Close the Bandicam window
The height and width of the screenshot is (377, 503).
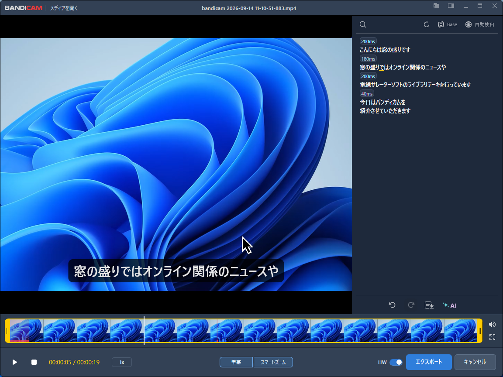point(495,6)
